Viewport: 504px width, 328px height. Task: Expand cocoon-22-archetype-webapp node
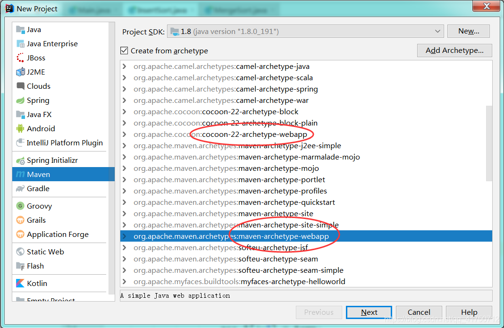click(x=125, y=135)
